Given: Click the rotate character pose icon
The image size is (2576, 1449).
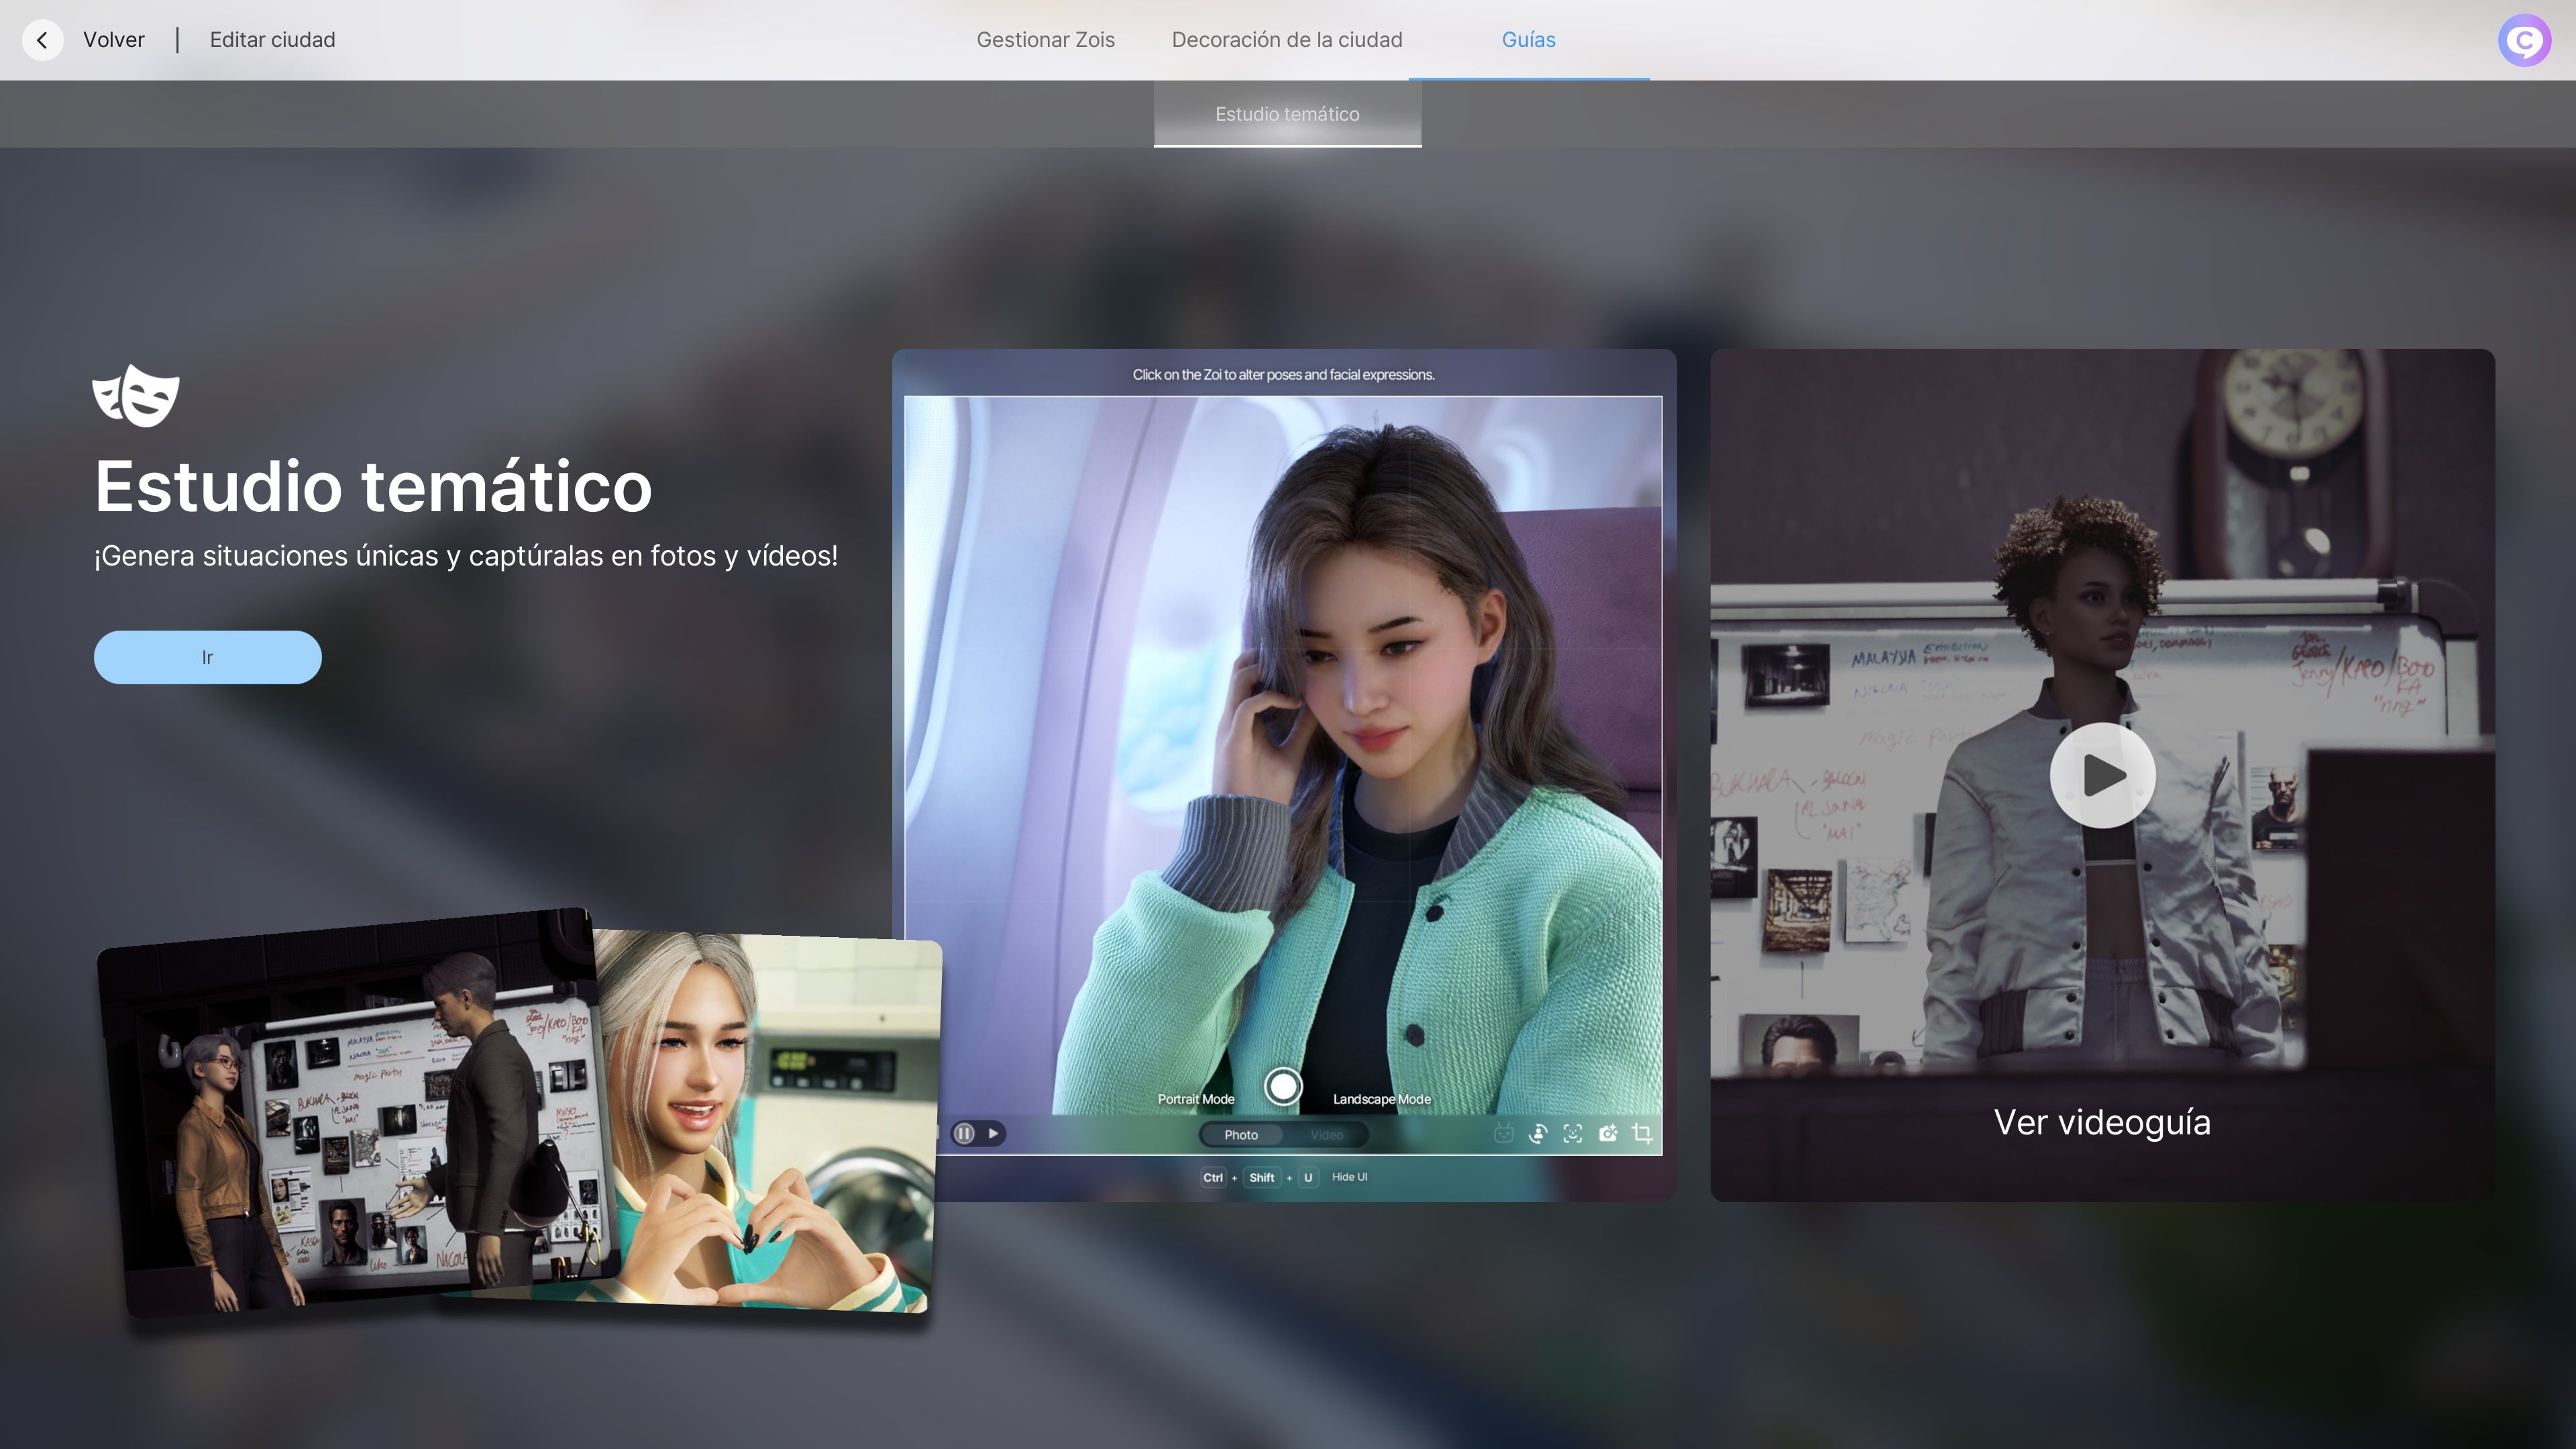Looking at the screenshot, I should click(1538, 1133).
